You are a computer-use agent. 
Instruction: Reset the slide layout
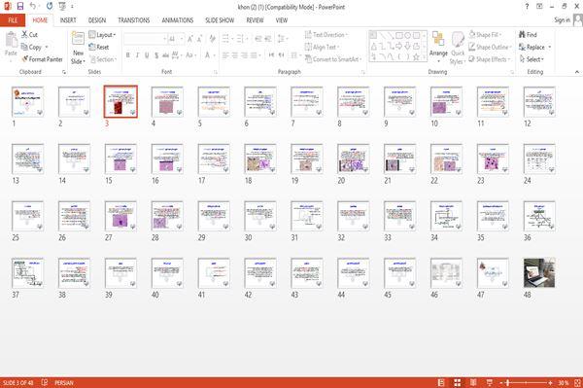coord(99,47)
